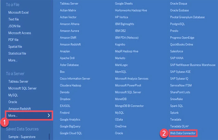This screenshot has height=140, width=218.
Task: Select QuickBooks Online
Action: (182, 44)
